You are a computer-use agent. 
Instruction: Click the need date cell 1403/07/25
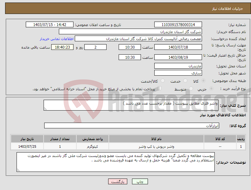pyautogui.click(x=27, y=146)
